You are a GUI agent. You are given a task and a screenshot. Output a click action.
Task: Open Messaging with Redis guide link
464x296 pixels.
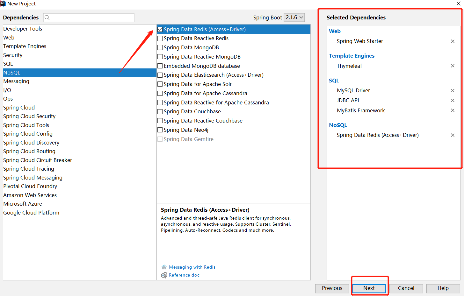[x=192, y=267]
